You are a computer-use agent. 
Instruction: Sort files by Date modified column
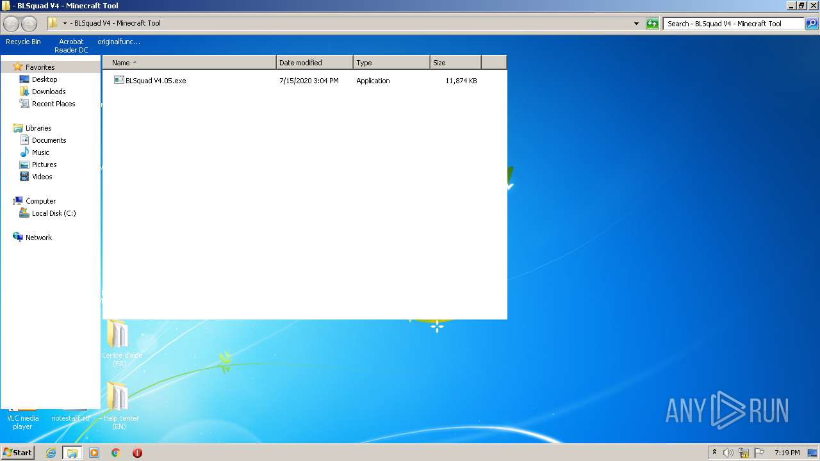coord(315,63)
